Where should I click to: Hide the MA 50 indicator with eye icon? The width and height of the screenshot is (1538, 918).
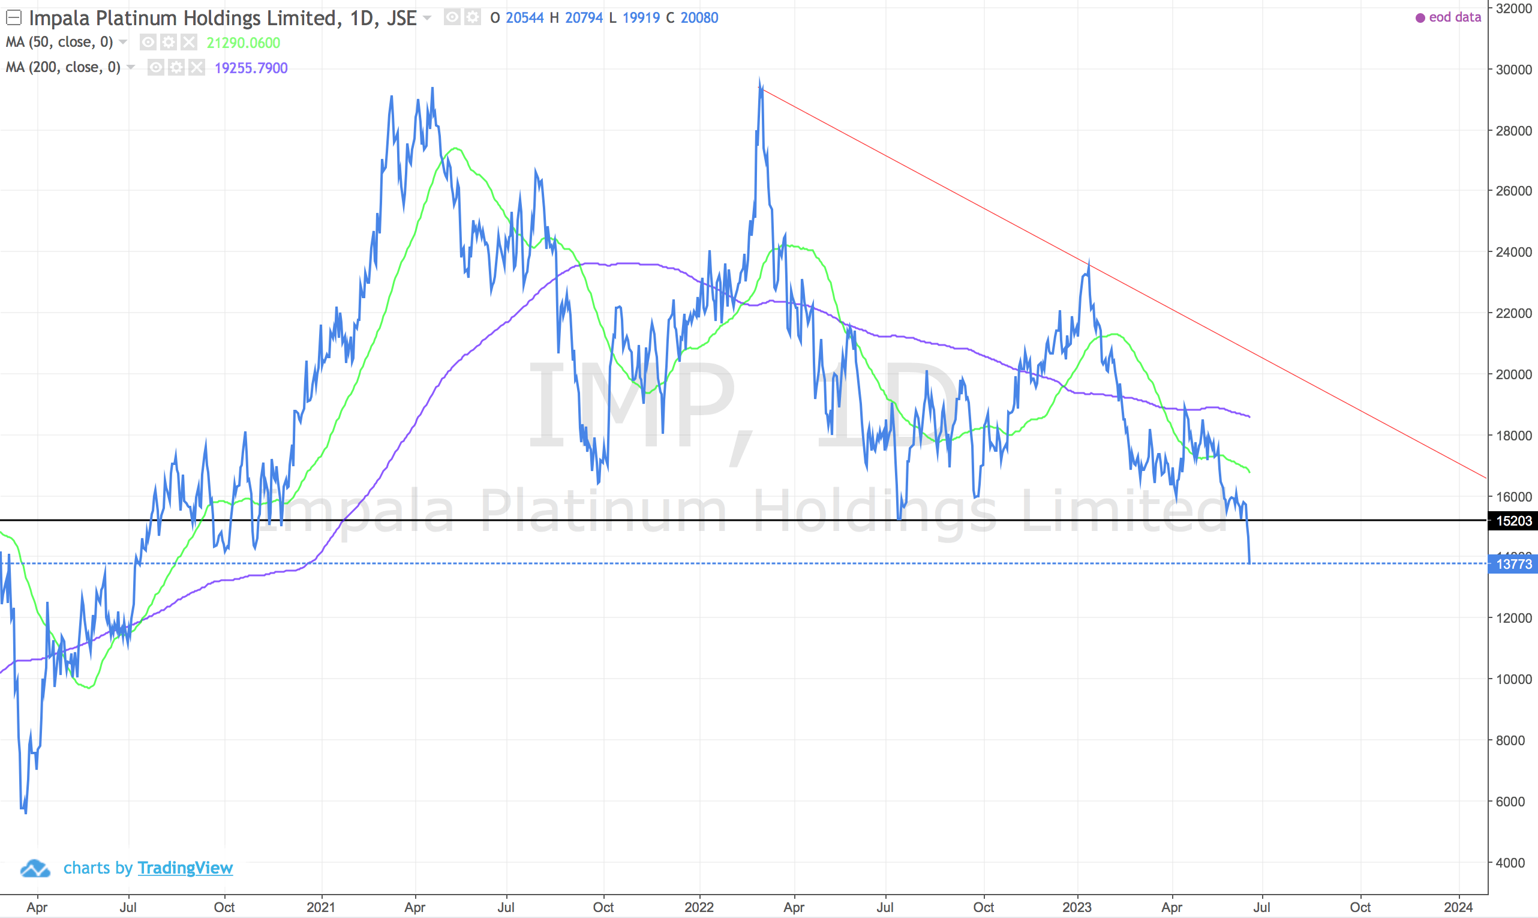pyautogui.click(x=148, y=42)
